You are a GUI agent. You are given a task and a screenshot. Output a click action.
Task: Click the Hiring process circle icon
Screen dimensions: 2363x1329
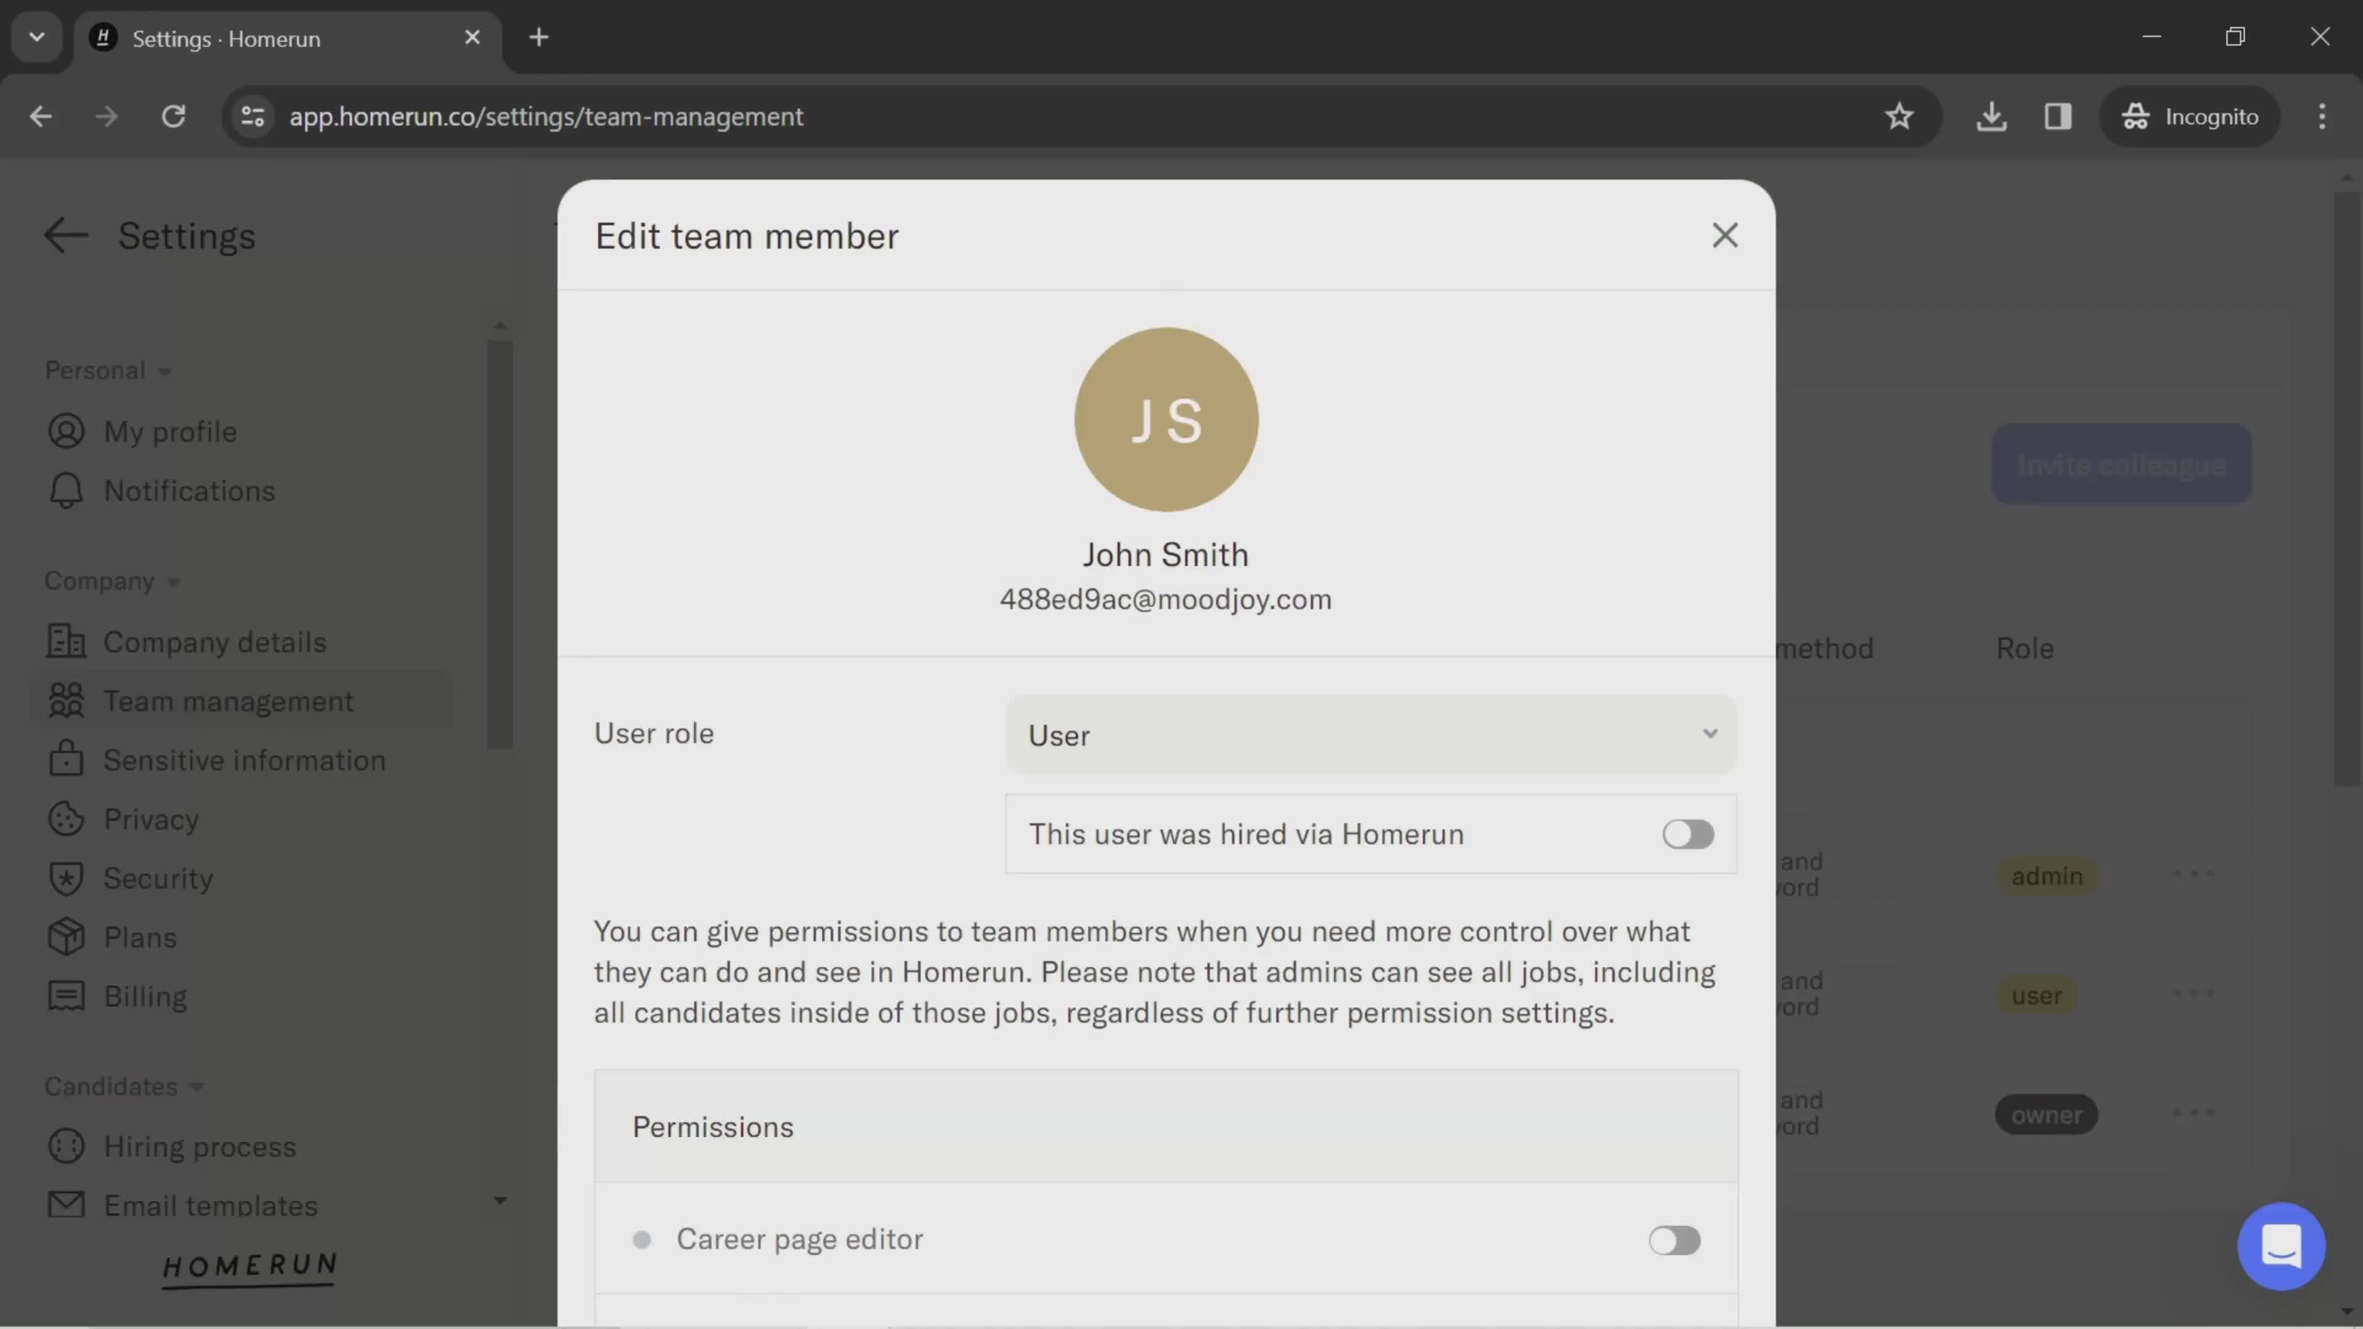click(x=66, y=1146)
